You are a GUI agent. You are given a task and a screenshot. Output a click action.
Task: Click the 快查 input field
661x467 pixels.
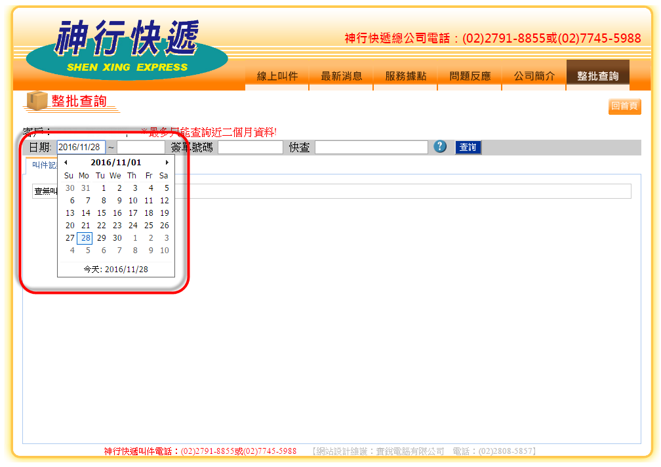371,148
